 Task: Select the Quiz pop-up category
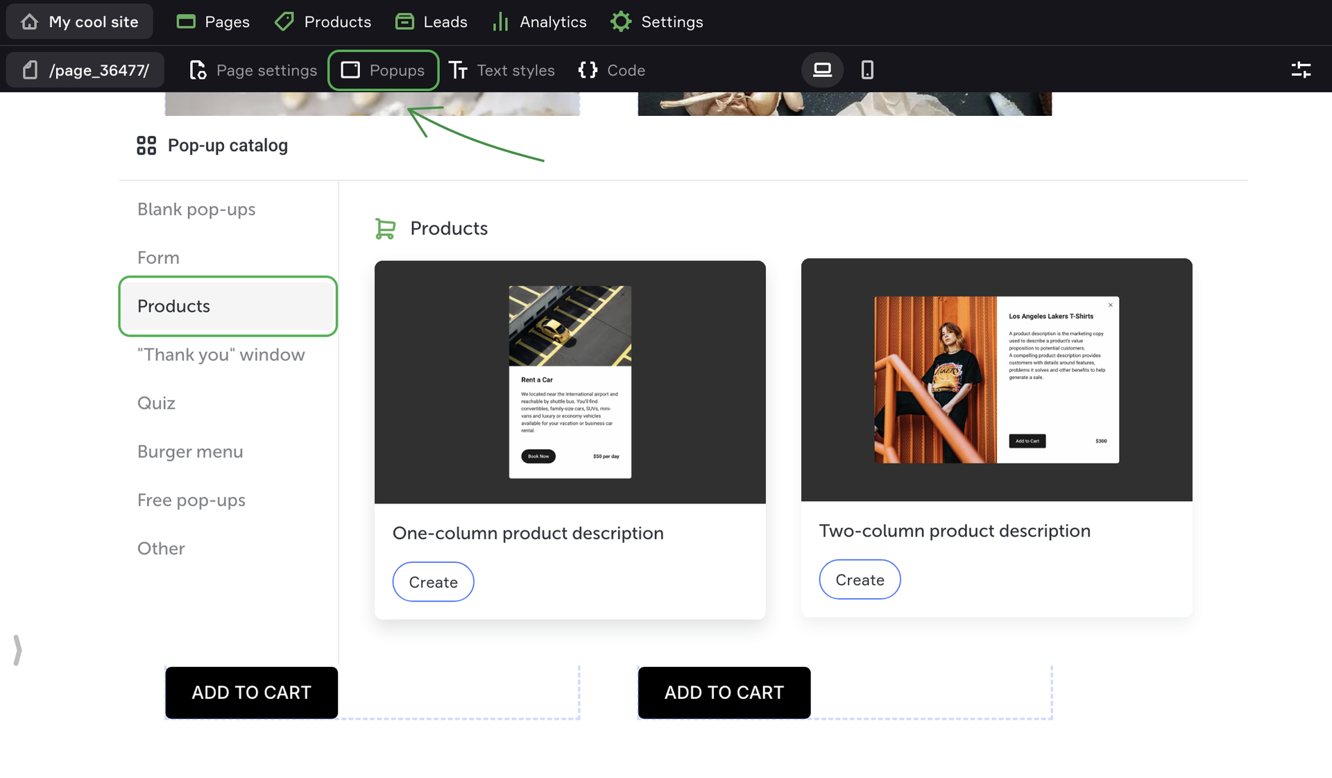tap(156, 403)
